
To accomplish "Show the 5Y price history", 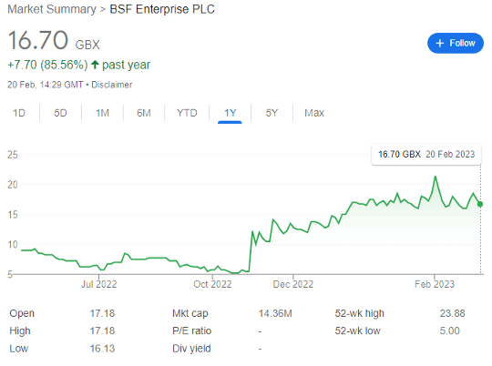I will (x=272, y=113).
